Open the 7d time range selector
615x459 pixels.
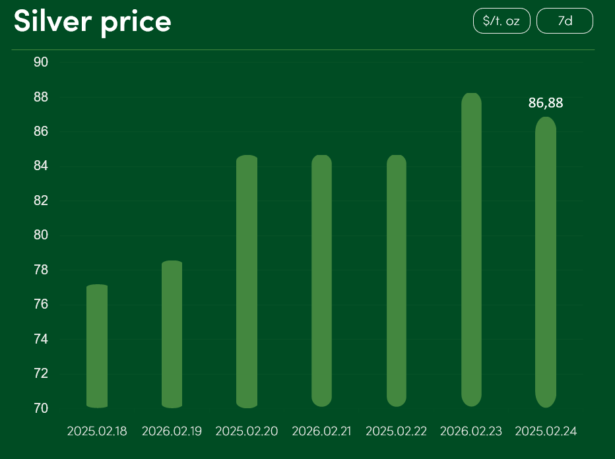tap(565, 21)
